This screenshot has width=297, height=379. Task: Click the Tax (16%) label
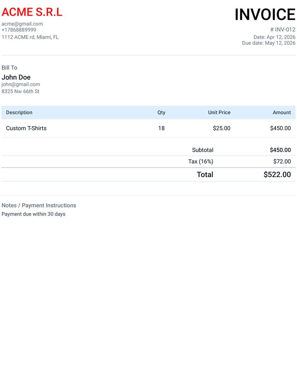pos(201,161)
